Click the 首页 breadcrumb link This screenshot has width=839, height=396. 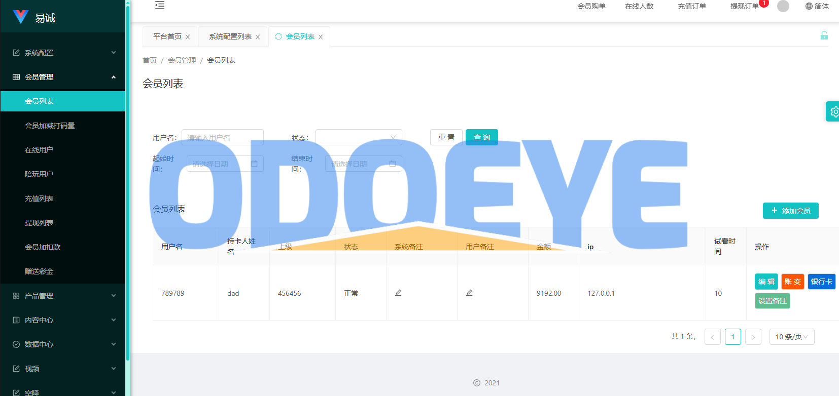[150, 60]
